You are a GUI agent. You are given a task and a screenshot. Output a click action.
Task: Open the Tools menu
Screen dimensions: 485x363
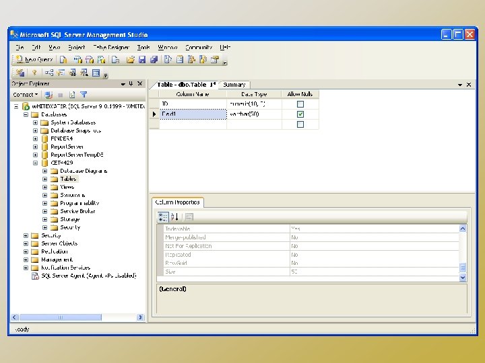143,48
